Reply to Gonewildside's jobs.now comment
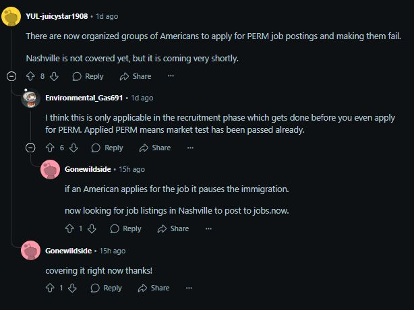414x310 pixels. [x=125, y=228]
